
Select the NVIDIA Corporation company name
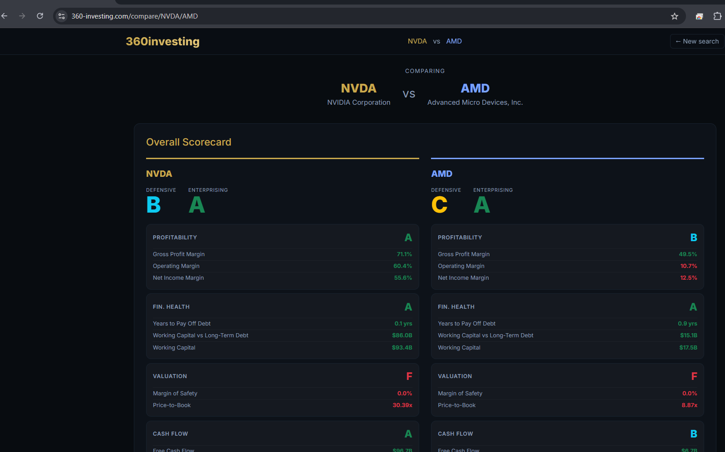pyautogui.click(x=359, y=102)
